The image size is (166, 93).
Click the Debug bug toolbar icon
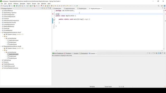click(x=27, y=6)
